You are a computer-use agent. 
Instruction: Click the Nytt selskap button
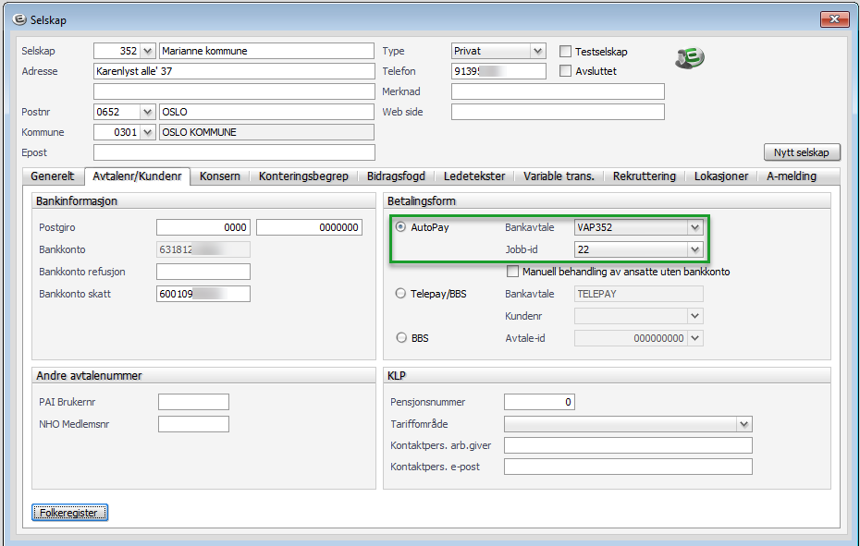pos(802,152)
